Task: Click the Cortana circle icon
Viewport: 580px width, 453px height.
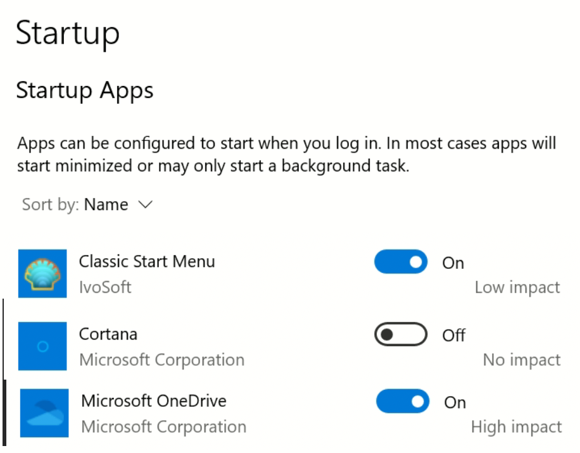Action: [x=42, y=346]
